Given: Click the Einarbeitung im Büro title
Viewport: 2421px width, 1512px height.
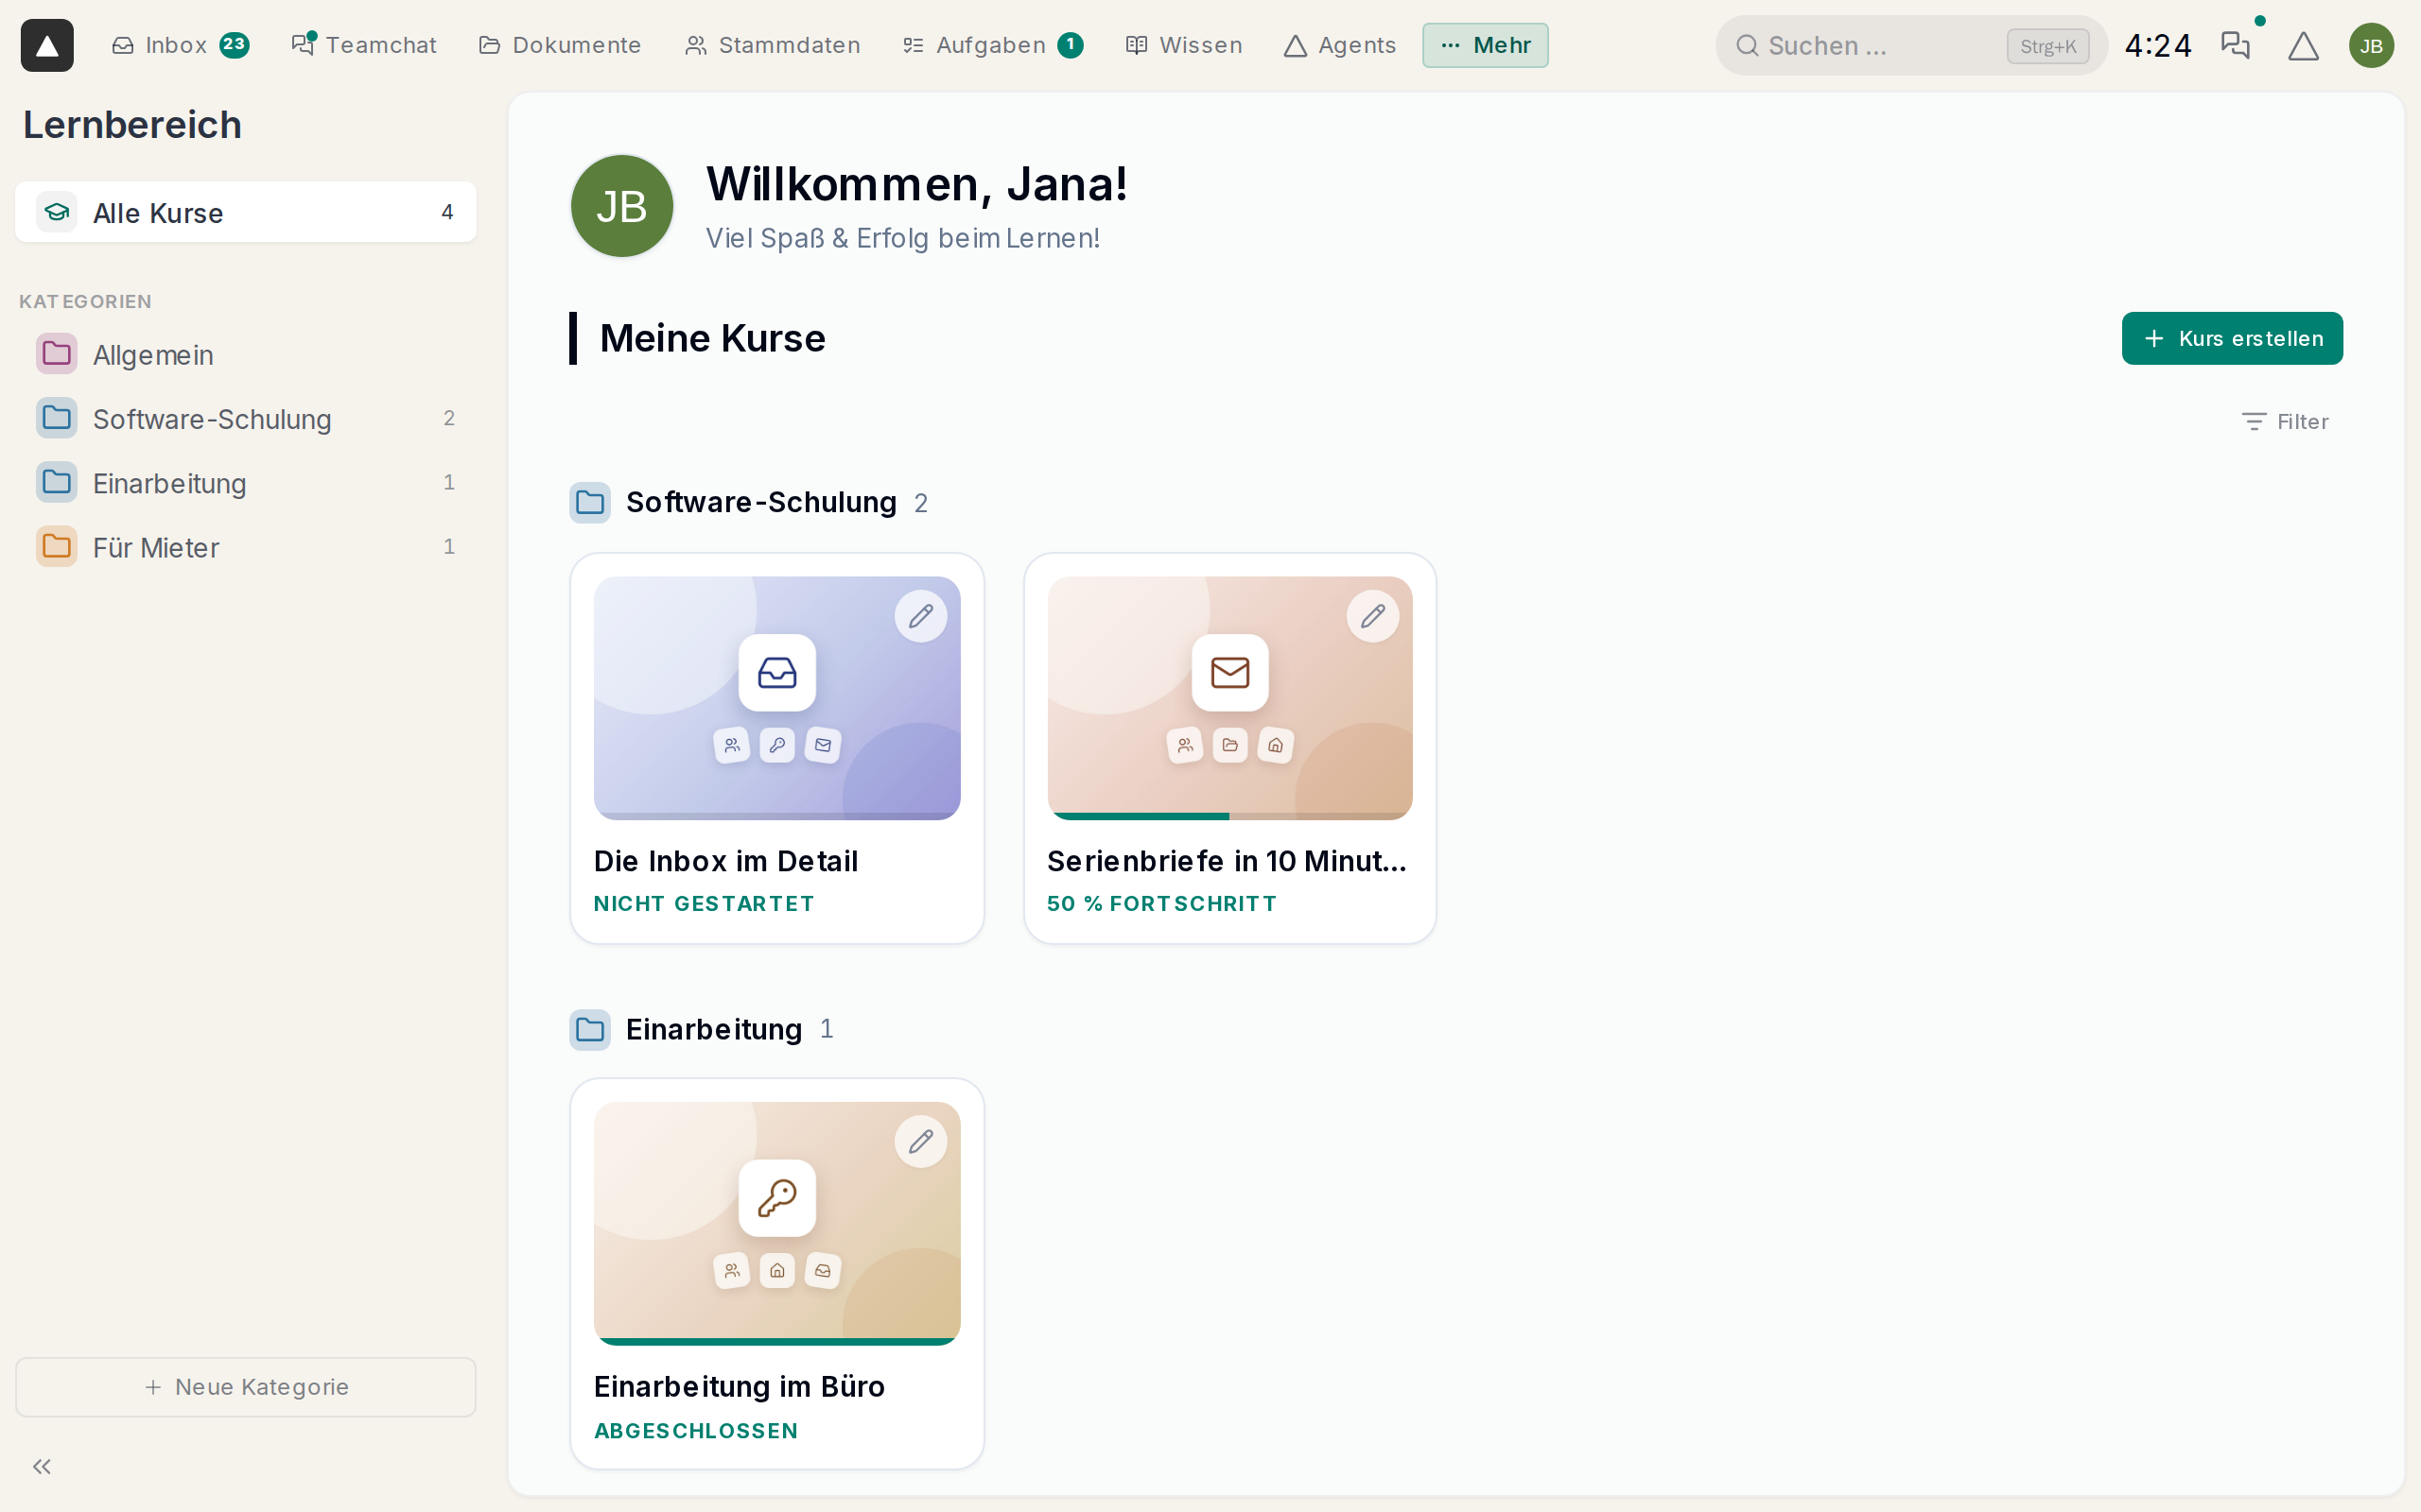Looking at the screenshot, I should 740,1386.
